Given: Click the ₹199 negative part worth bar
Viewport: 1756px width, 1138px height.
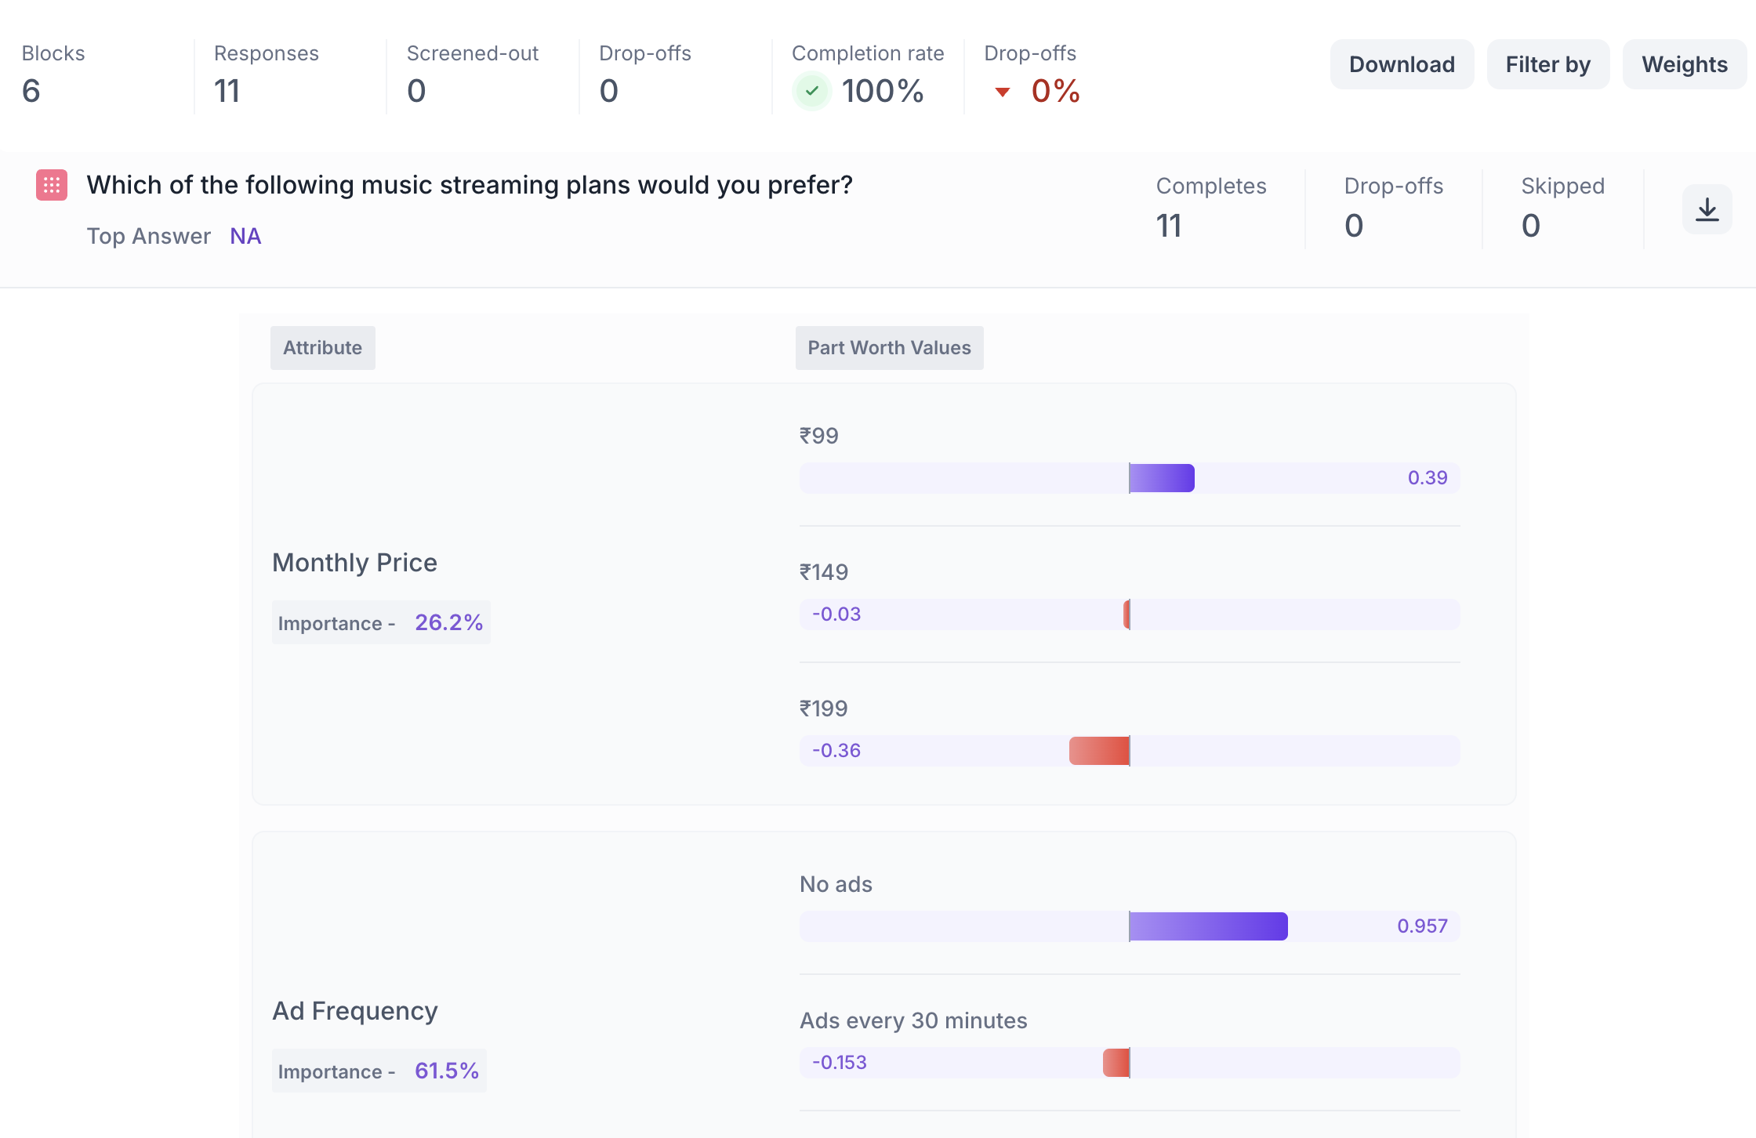Looking at the screenshot, I should [x=1099, y=751].
